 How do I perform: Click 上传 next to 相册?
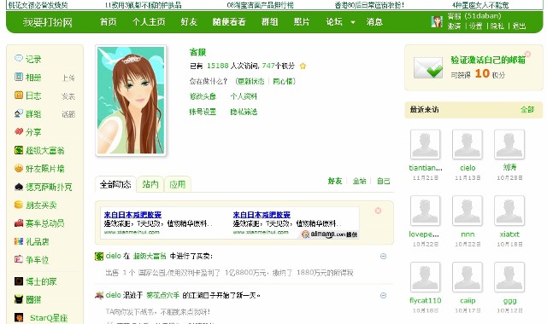click(68, 78)
